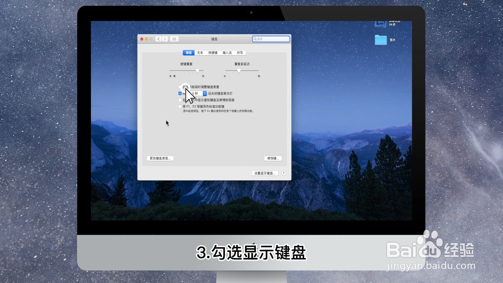Click the 设置蓝牙键盘 button
This screenshot has width=503, height=283.
click(x=265, y=173)
